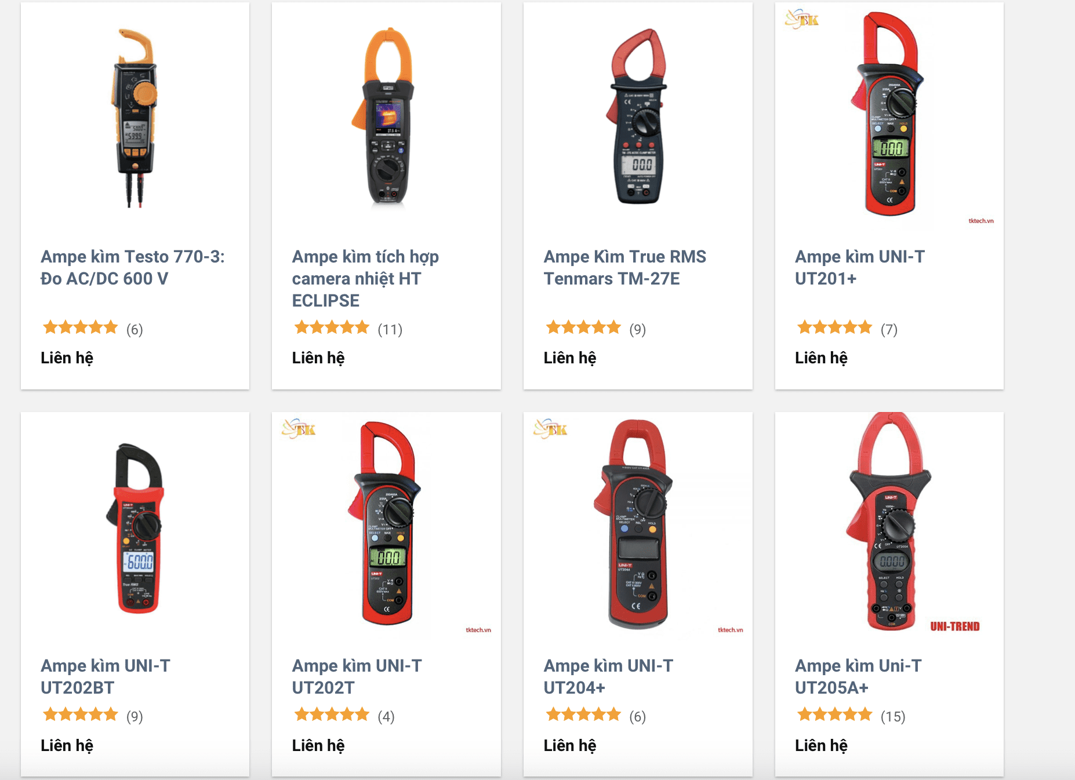The width and height of the screenshot is (1075, 780).
Task: Click star rating of HT ECLIPSE clamp
Action: [x=332, y=328]
